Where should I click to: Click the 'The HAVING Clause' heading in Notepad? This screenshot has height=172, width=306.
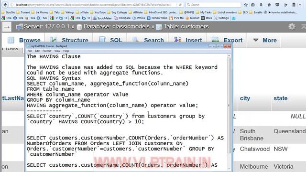pos(54,56)
